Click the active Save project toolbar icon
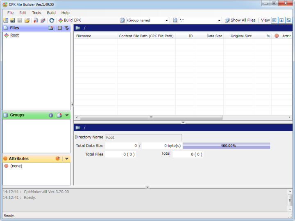Image resolution: width=295 pixels, height=221 pixels. [13, 20]
